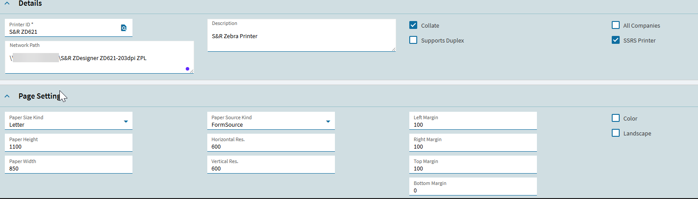
Task: Toggle the Collate checkbox
Action: point(413,25)
